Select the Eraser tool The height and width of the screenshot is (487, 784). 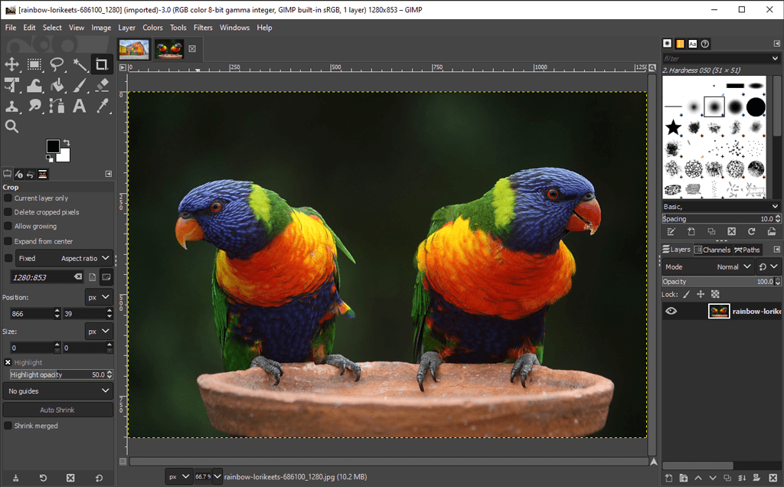tap(102, 85)
